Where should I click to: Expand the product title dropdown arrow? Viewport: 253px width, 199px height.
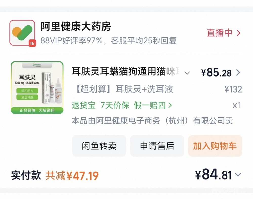[x=187, y=73]
